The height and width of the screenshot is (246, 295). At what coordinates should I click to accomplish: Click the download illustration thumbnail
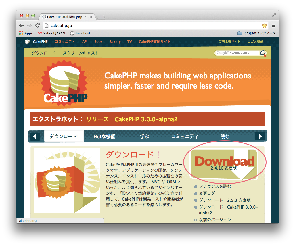(67, 180)
